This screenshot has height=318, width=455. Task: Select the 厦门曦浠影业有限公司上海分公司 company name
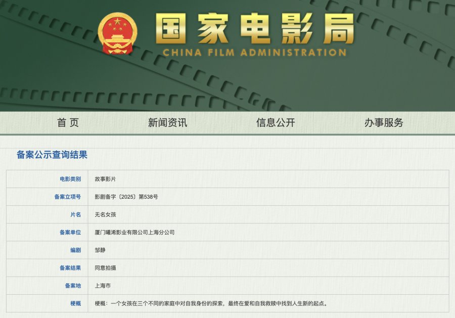click(x=134, y=233)
